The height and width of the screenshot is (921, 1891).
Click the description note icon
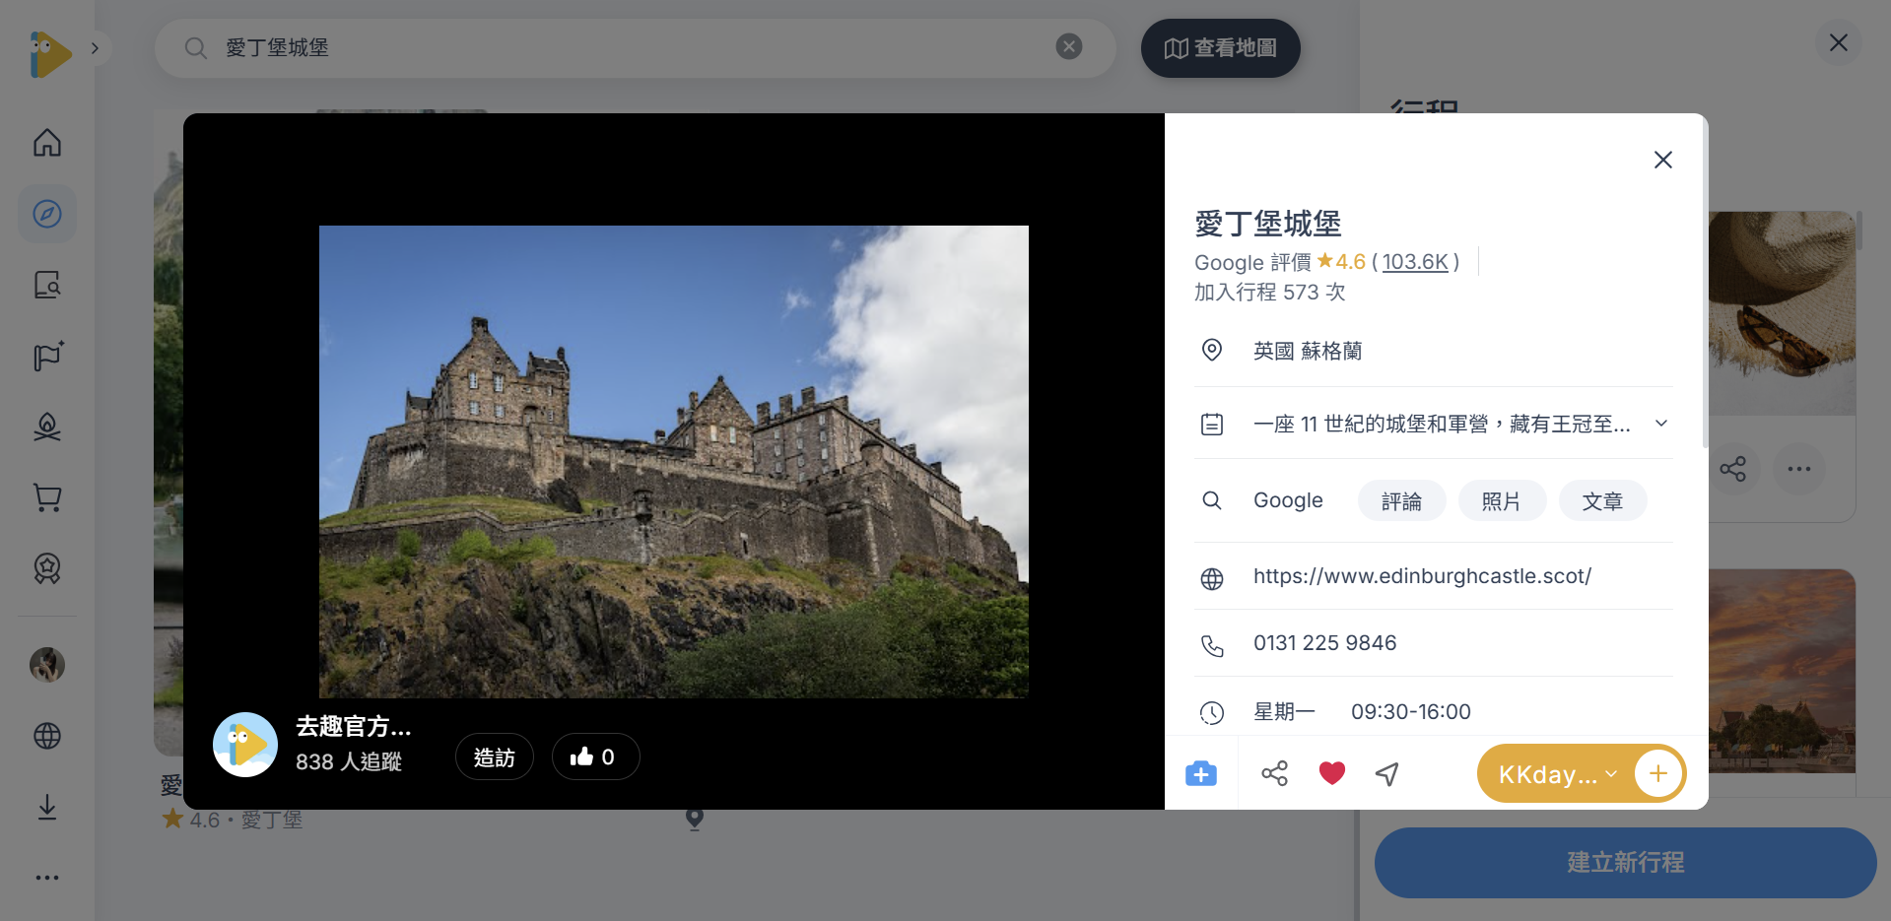pos(1212,425)
